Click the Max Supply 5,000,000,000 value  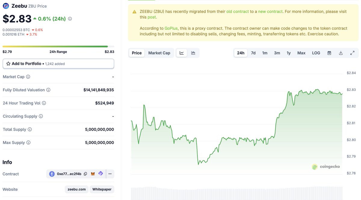click(x=100, y=143)
